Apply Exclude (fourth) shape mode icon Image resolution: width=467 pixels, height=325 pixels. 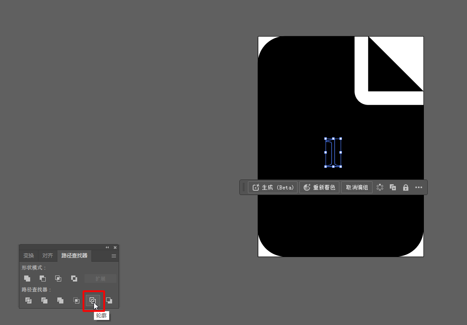click(74, 279)
